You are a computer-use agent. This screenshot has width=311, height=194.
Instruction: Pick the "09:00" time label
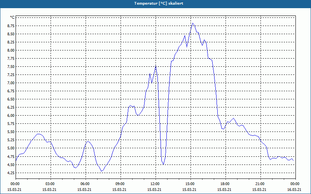click(120, 184)
